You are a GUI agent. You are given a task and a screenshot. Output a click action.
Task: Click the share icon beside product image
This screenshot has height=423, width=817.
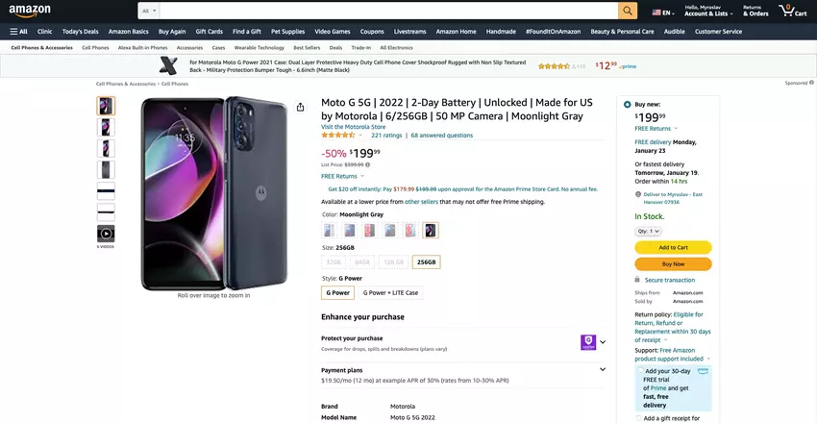(x=301, y=107)
